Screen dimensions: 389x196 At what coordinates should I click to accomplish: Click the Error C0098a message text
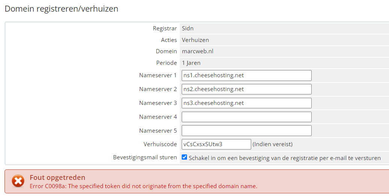coord(143,186)
